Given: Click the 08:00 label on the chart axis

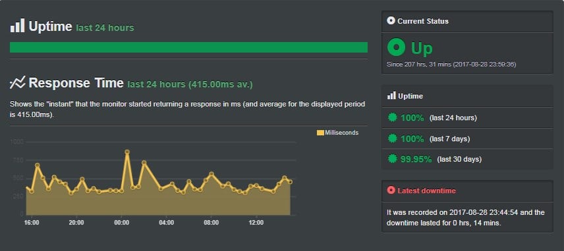Looking at the screenshot, I should click(211, 223).
